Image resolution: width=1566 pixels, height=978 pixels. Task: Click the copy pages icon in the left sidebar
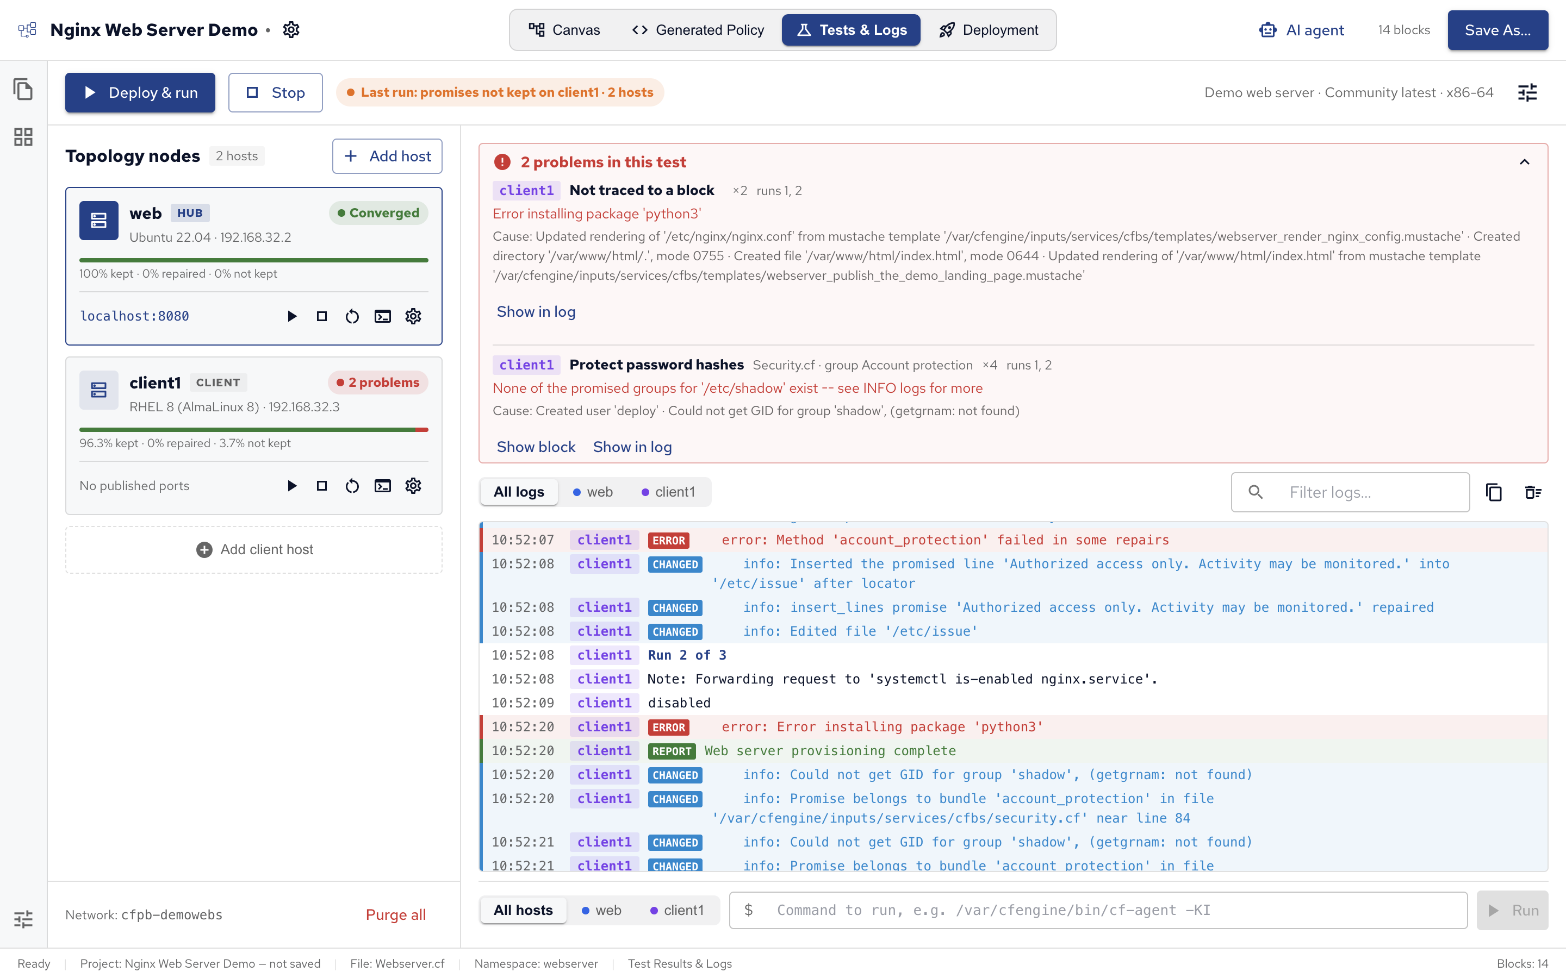(x=23, y=89)
